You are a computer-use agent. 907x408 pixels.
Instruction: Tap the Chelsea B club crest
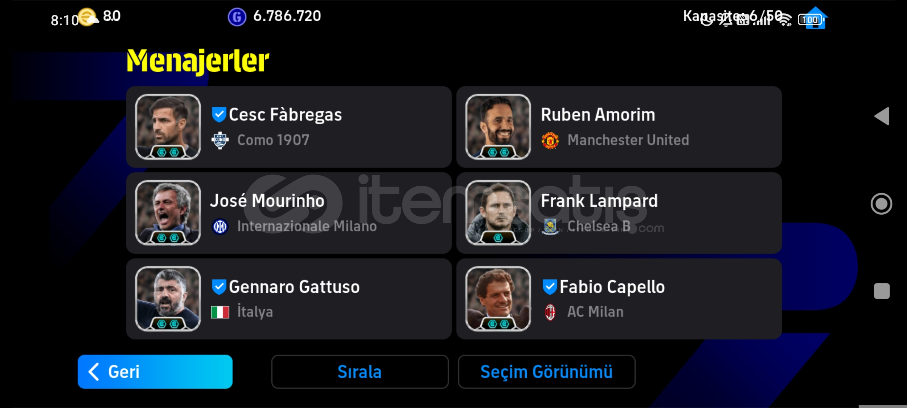550,226
